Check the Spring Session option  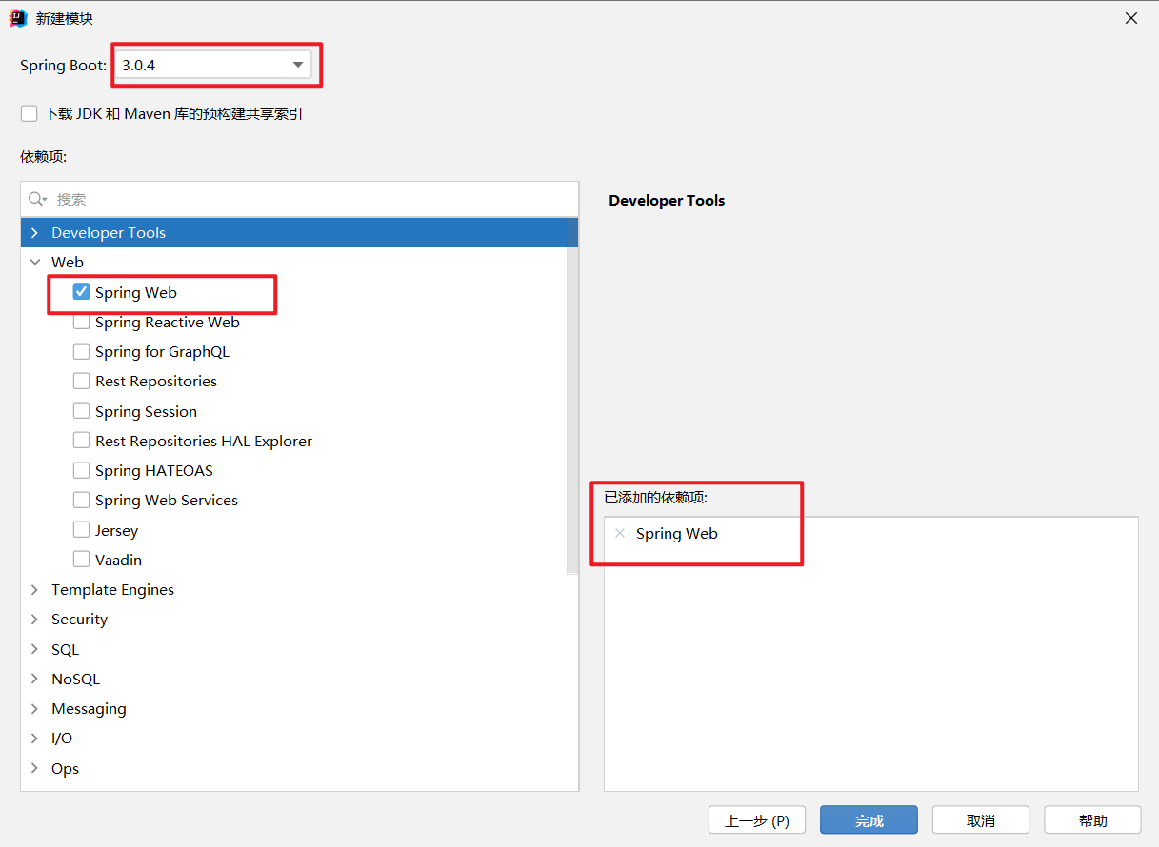pos(82,411)
